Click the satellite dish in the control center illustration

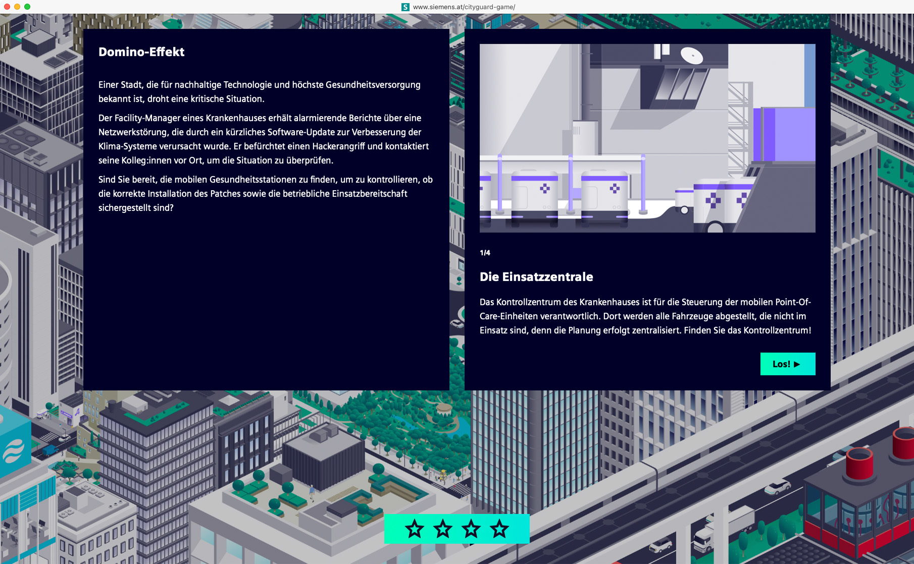[x=691, y=55]
